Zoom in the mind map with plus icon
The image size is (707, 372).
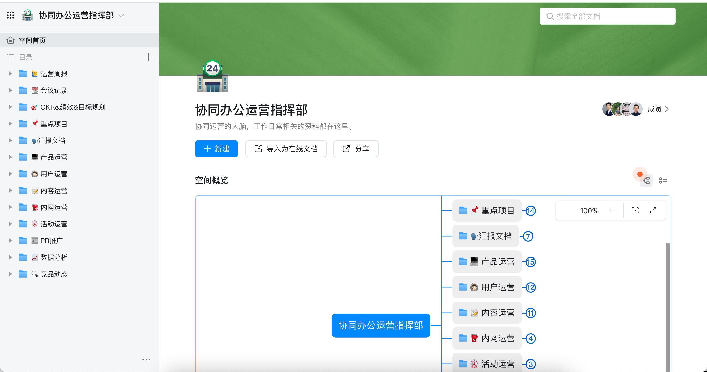(x=611, y=210)
